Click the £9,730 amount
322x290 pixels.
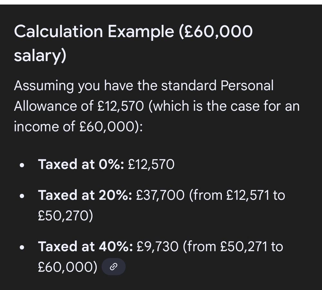click(157, 246)
